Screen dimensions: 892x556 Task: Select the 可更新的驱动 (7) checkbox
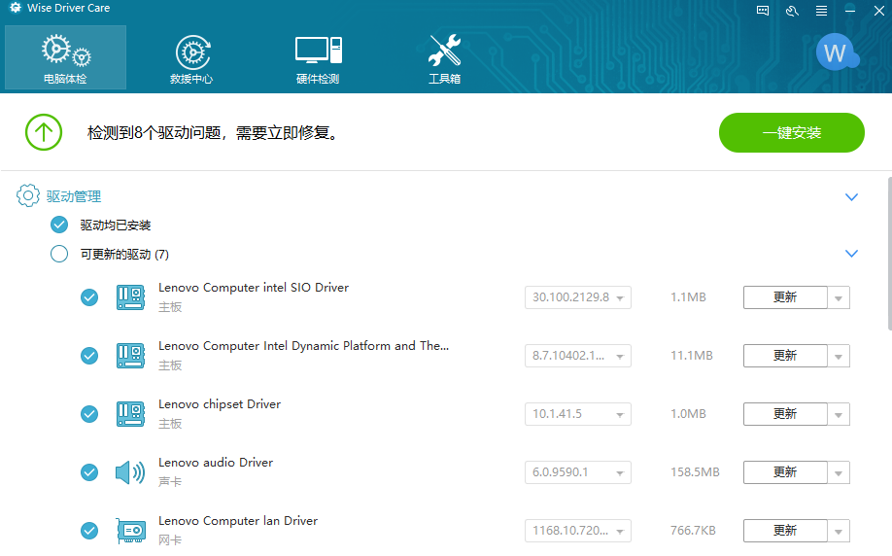pos(59,255)
